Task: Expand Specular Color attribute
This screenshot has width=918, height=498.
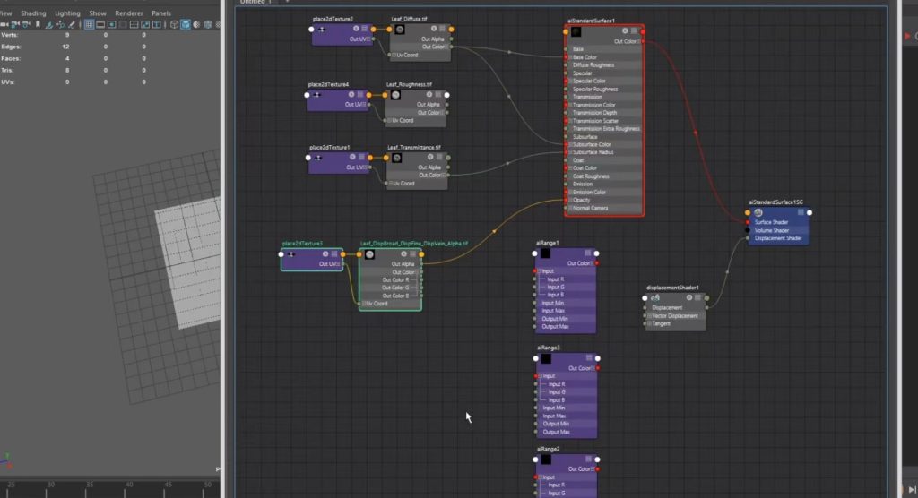Action: tap(570, 82)
